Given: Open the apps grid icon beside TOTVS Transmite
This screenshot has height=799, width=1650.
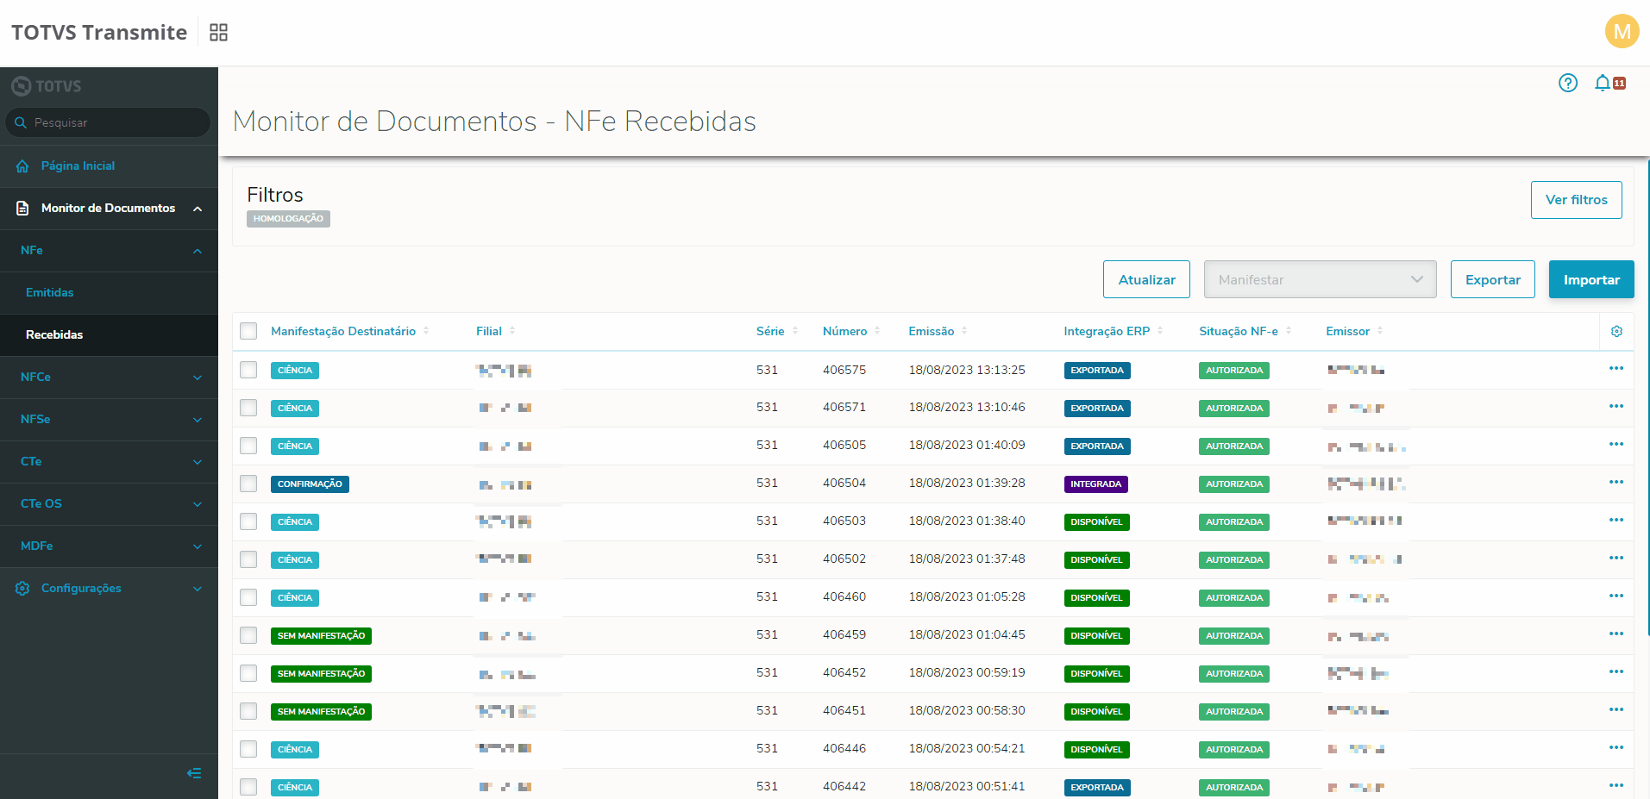Looking at the screenshot, I should pyautogui.click(x=219, y=33).
